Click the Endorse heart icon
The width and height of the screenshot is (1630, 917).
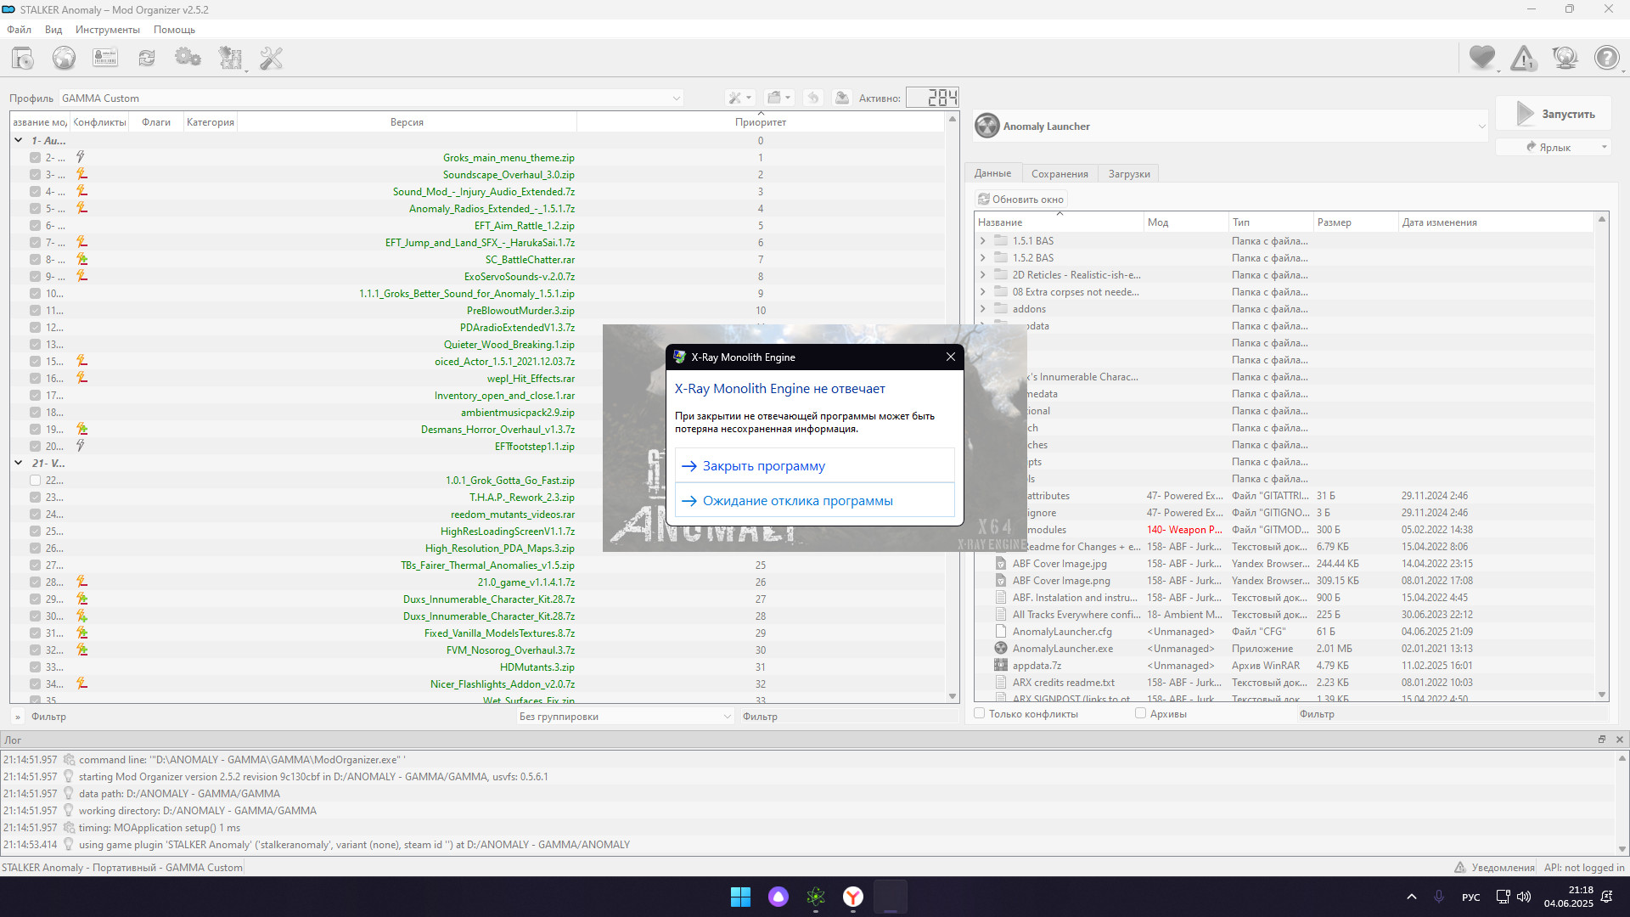click(x=1482, y=58)
